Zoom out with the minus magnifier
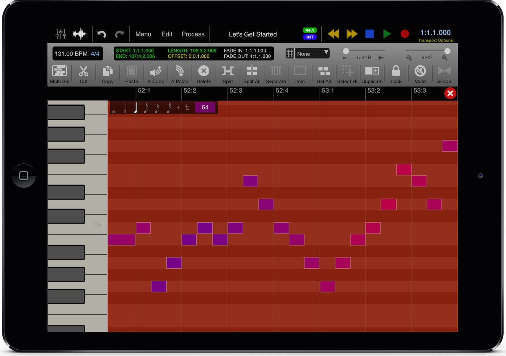The width and height of the screenshot is (506, 356). click(x=409, y=58)
